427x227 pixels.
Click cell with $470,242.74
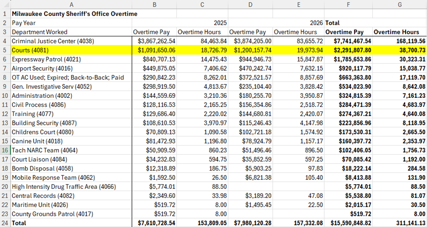tap(250, 68)
